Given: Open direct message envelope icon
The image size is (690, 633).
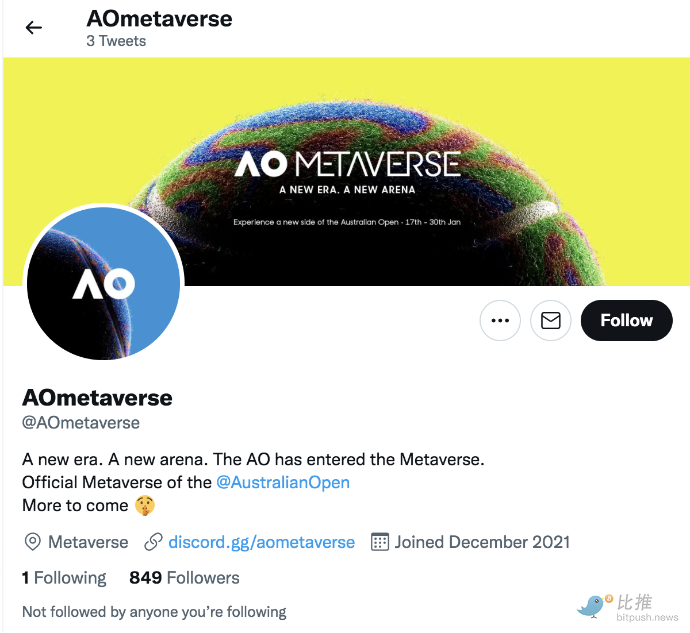Looking at the screenshot, I should (x=551, y=321).
